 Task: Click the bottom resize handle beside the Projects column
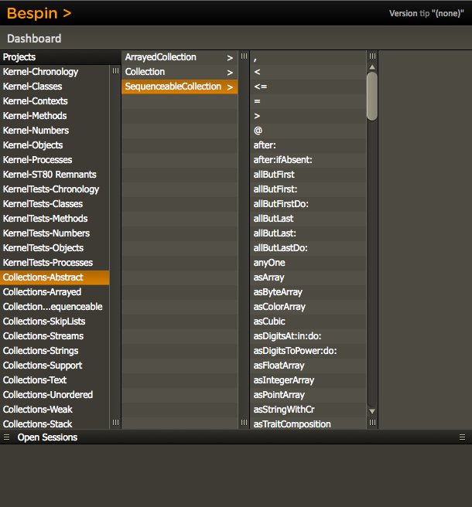(x=115, y=423)
